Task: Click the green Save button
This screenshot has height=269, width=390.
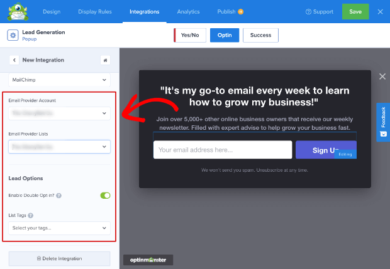Action: (355, 12)
